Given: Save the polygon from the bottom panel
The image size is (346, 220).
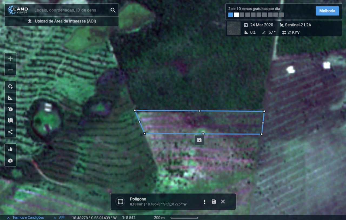Looking at the screenshot, I should (214, 202).
